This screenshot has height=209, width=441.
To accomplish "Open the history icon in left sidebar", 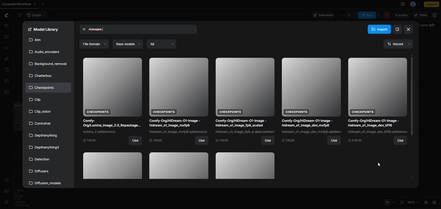I will click(7, 26).
